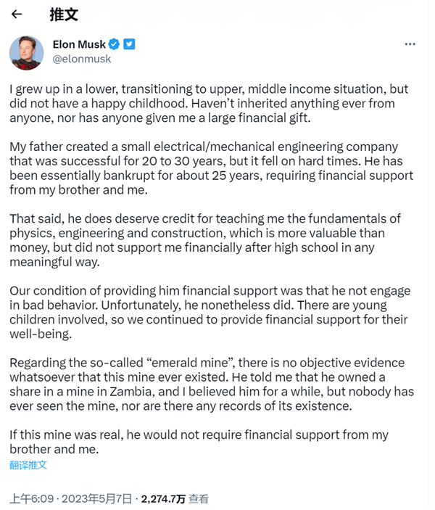Click the blue verified checkmark badge
Screen dimensions: 435x510
tap(114, 44)
